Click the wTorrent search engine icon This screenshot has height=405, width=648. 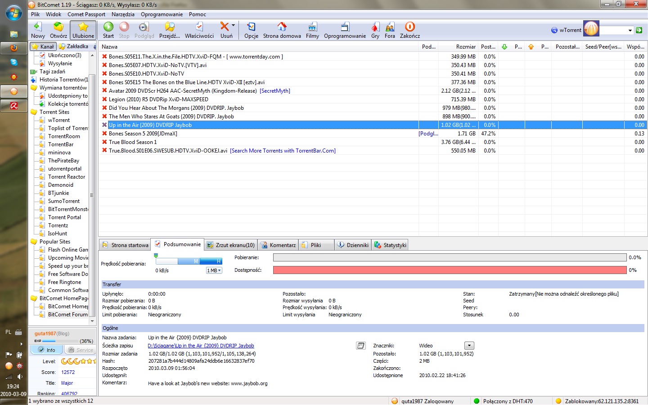[x=554, y=30]
